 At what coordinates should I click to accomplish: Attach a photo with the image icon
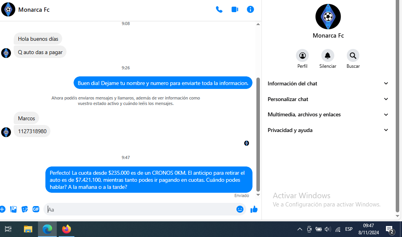13,209
